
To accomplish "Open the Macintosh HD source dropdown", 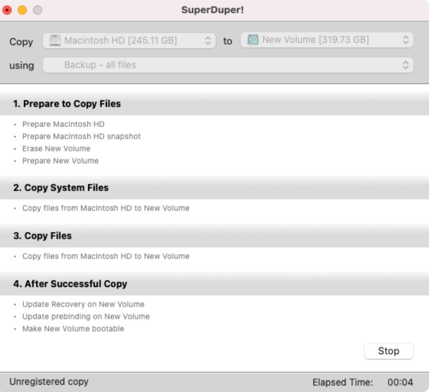I will tap(129, 40).
